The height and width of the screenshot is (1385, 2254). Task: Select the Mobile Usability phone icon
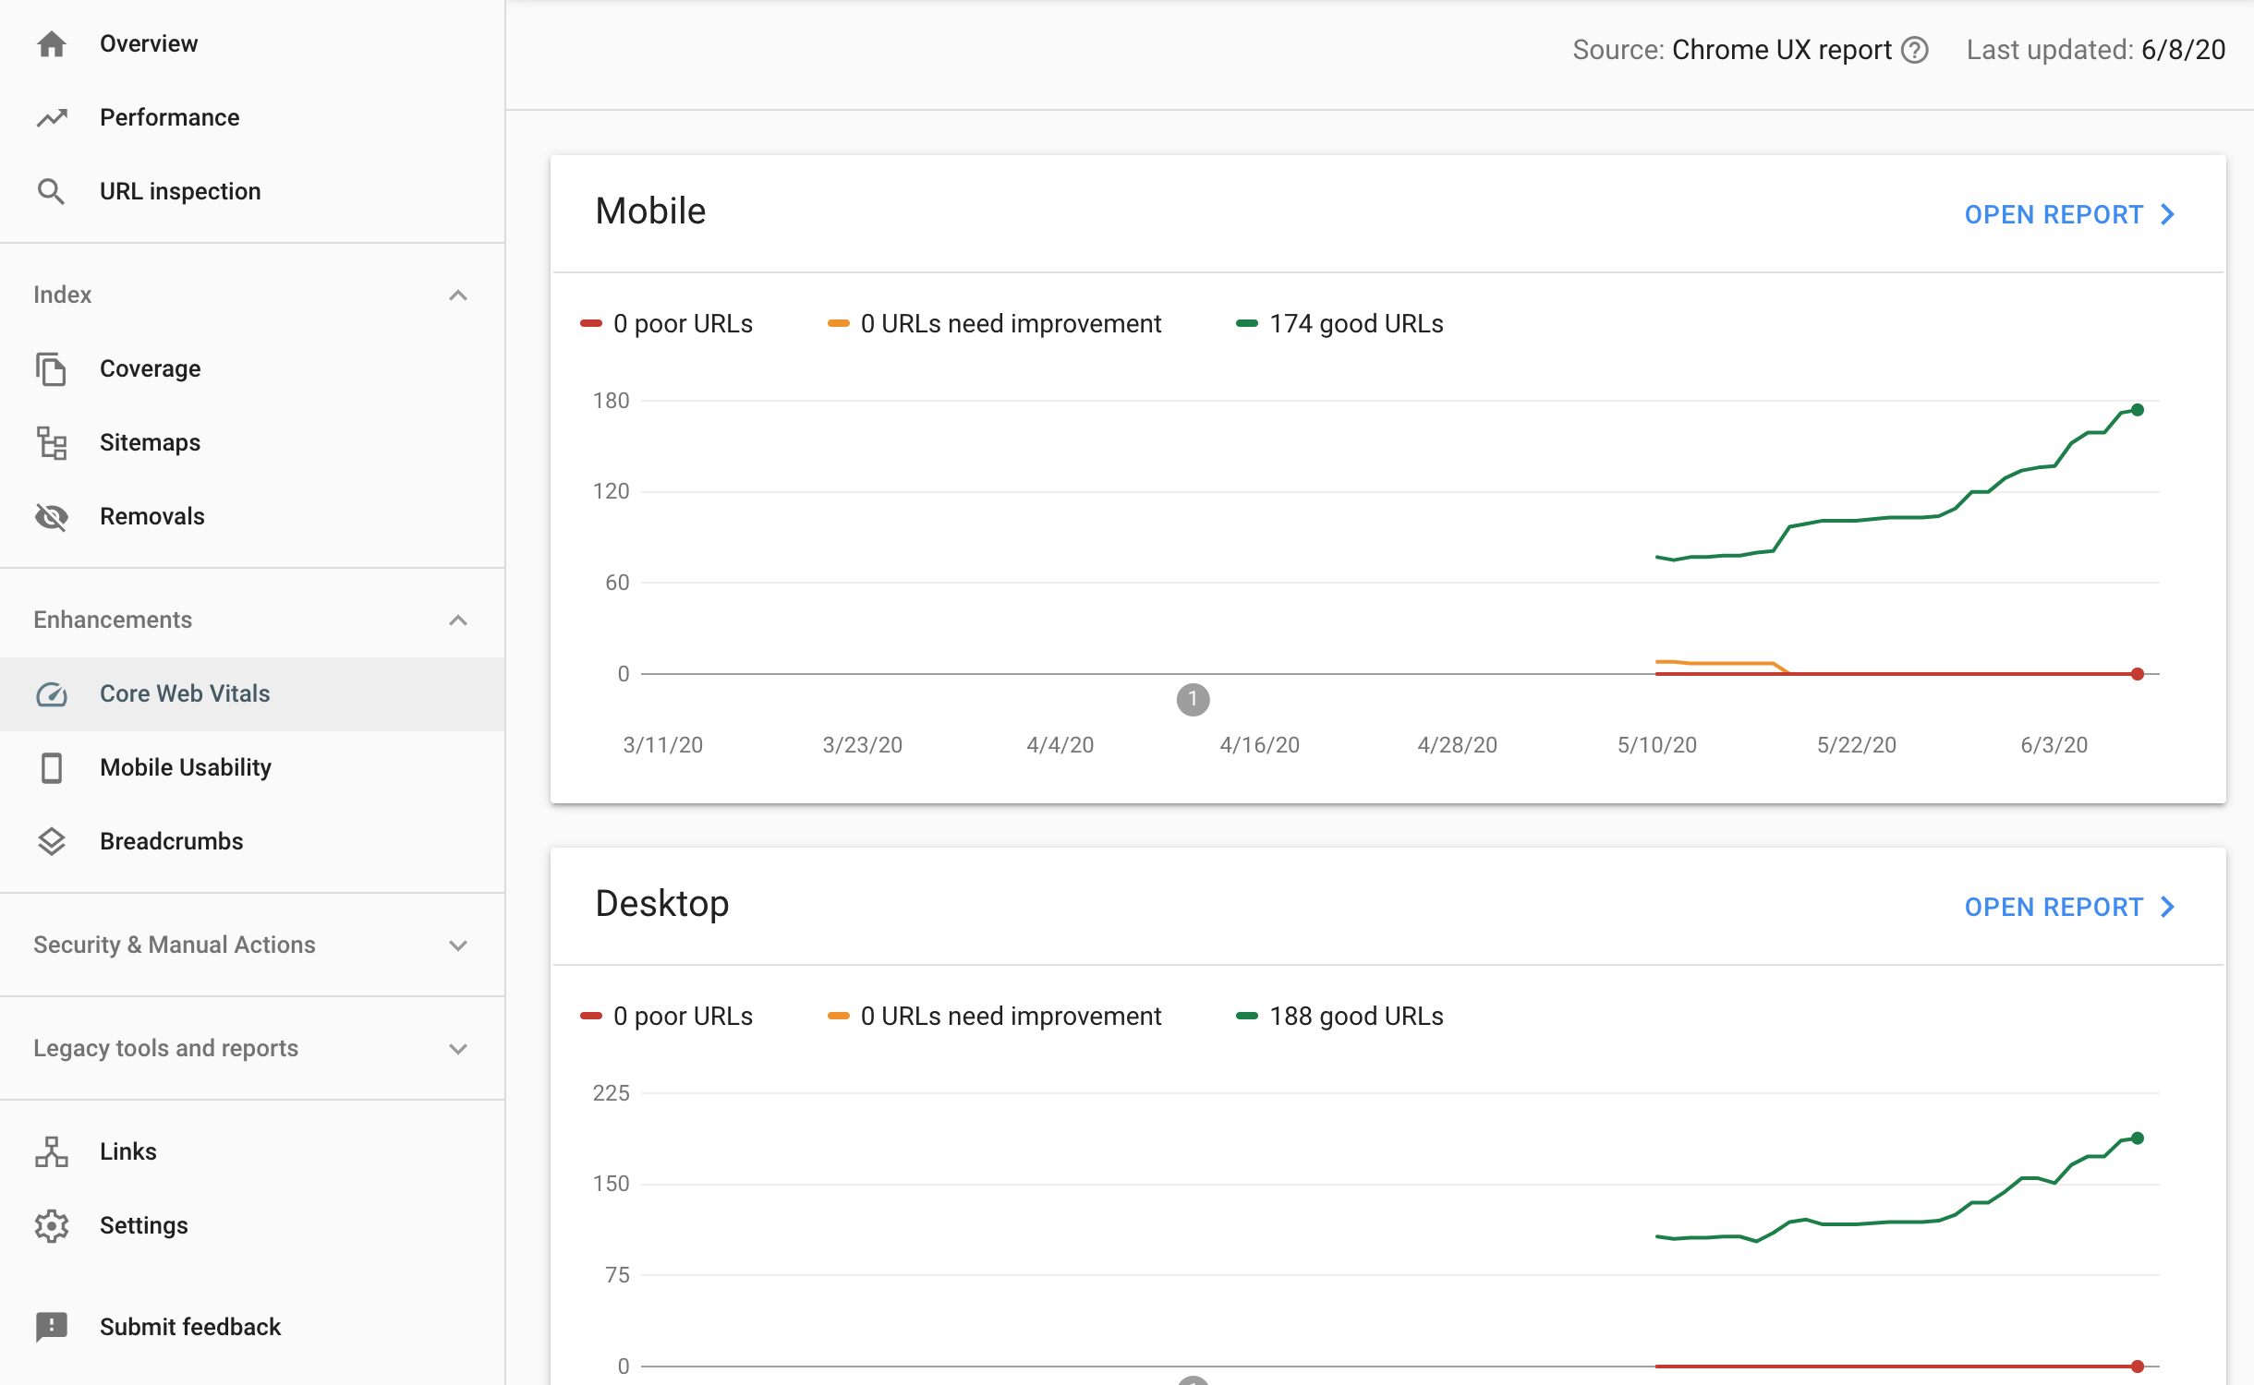point(52,767)
